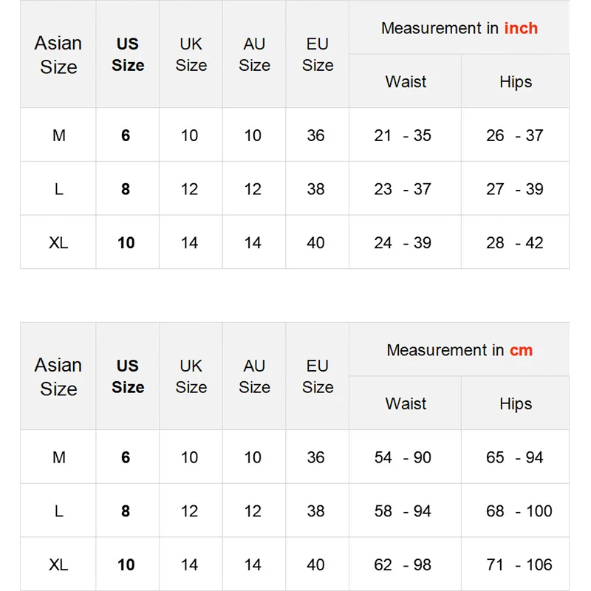Select the "Hips" header in the inch table
The width and height of the screenshot is (591, 591).
pos(515,82)
